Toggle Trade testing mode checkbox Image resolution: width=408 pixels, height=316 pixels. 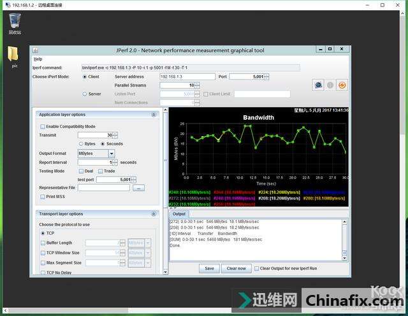pyautogui.click(x=101, y=171)
